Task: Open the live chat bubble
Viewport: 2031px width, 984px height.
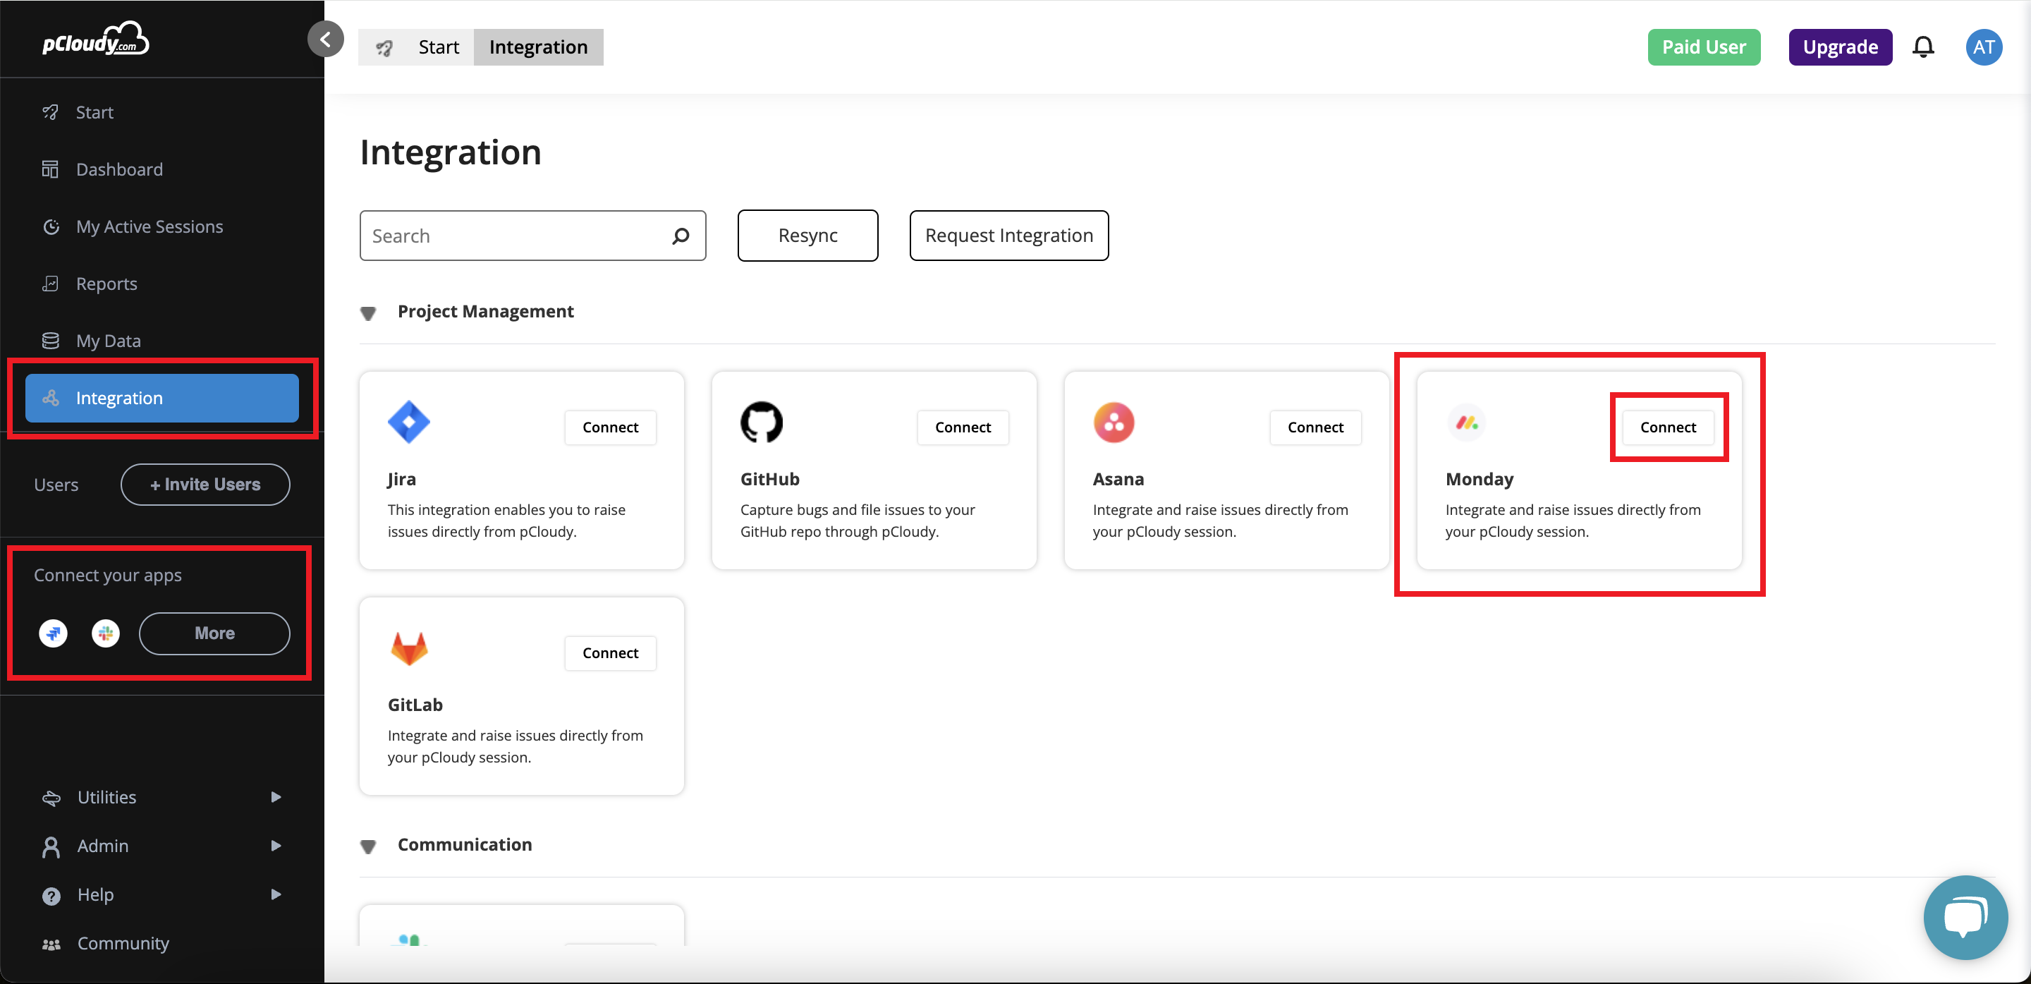Action: [x=1965, y=917]
